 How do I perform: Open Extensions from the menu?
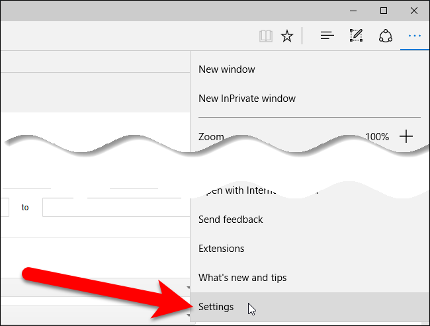coord(310,249)
